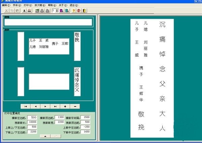202x143 pixels.
Task: Click the 横幅 banner text field
Action: click(x=48, y=22)
